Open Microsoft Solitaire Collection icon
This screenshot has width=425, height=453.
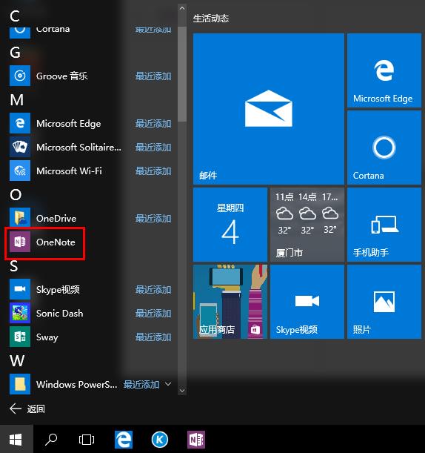point(20,147)
